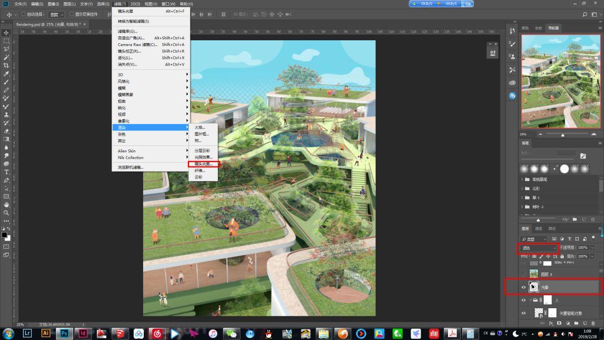
Task: Select the Crop tool
Action: pos(6,65)
